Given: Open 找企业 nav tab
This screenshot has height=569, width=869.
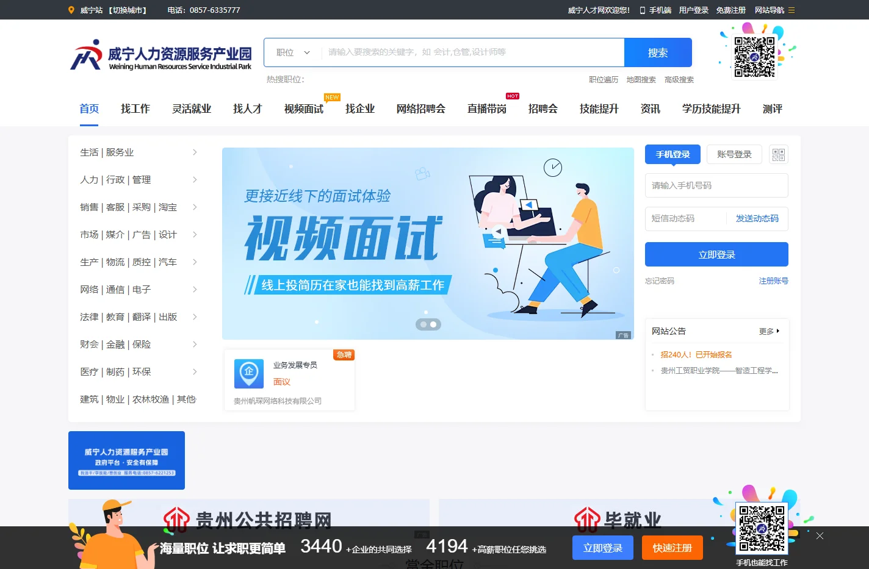Looking at the screenshot, I should 360,109.
